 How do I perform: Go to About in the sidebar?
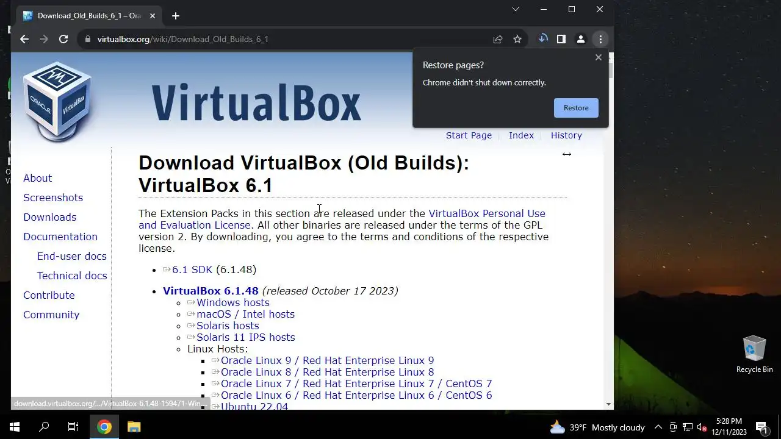[x=37, y=178]
